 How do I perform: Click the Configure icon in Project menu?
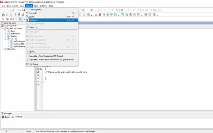coord(27,64)
